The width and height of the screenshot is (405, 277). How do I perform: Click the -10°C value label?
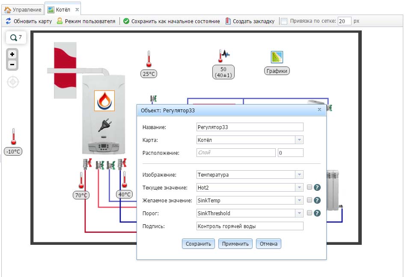pos(13,151)
